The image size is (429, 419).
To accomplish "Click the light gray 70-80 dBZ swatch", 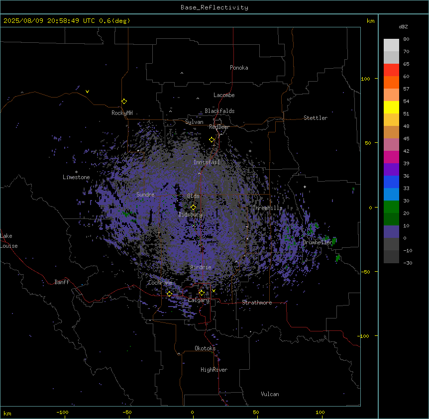I will 391,45.
